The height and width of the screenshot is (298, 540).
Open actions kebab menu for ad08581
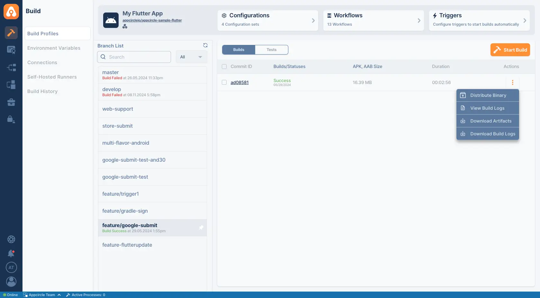coord(513,82)
